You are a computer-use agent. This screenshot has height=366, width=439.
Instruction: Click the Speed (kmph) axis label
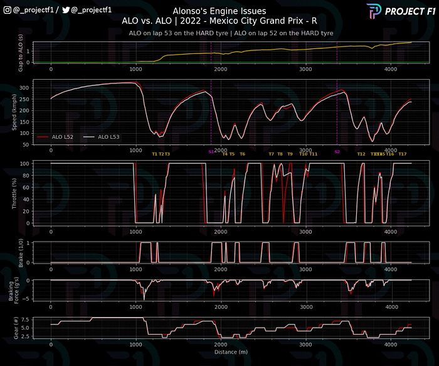[14, 112]
